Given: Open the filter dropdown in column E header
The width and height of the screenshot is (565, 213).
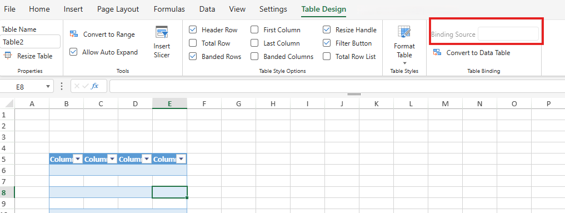Looking at the screenshot, I should tap(181, 159).
